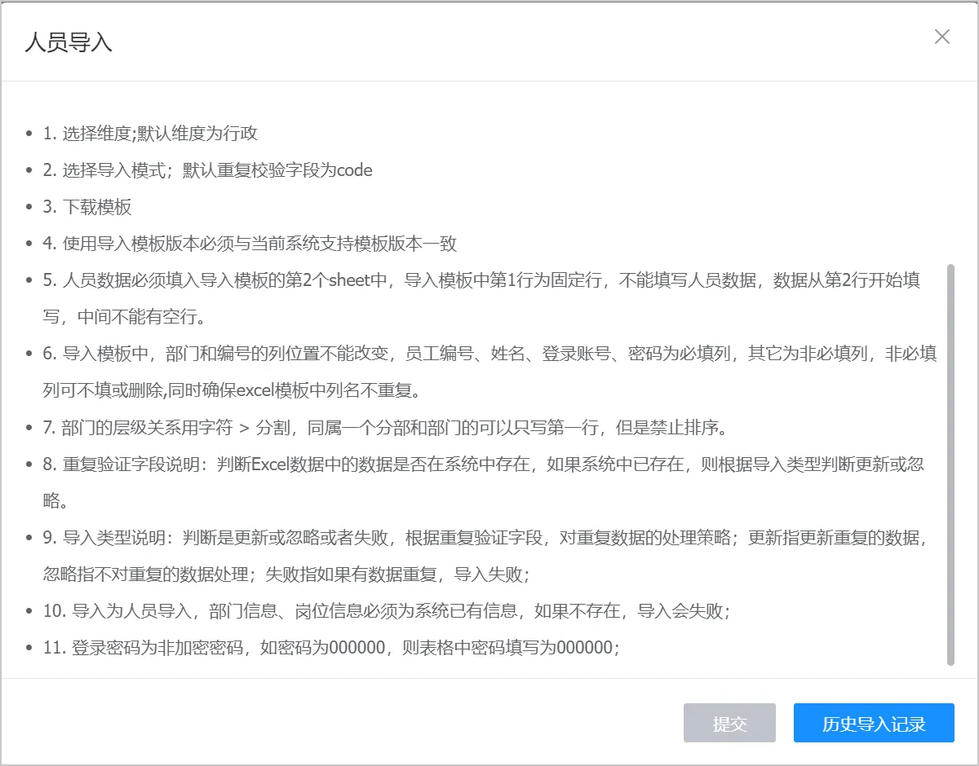This screenshot has height=766, width=979.
Task: Click the word "code" in instruction 2
Action: pos(354,170)
